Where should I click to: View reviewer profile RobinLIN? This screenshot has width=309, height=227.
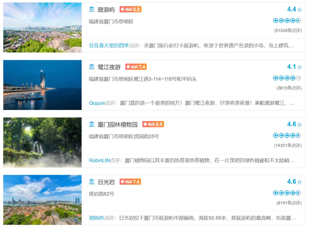pyautogui.click(x=99, y=160)
